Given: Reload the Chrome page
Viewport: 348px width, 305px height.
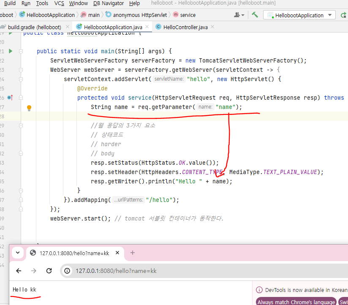Looking at the screenshot, I should [x=49, y=271].
